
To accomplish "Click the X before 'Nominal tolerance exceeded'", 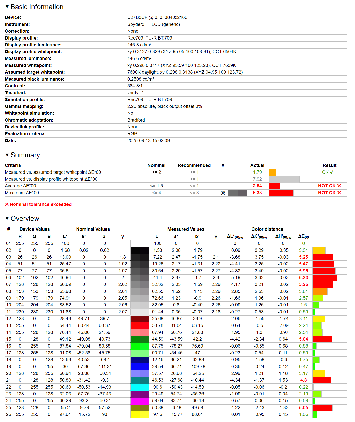I will click(7, 204).
